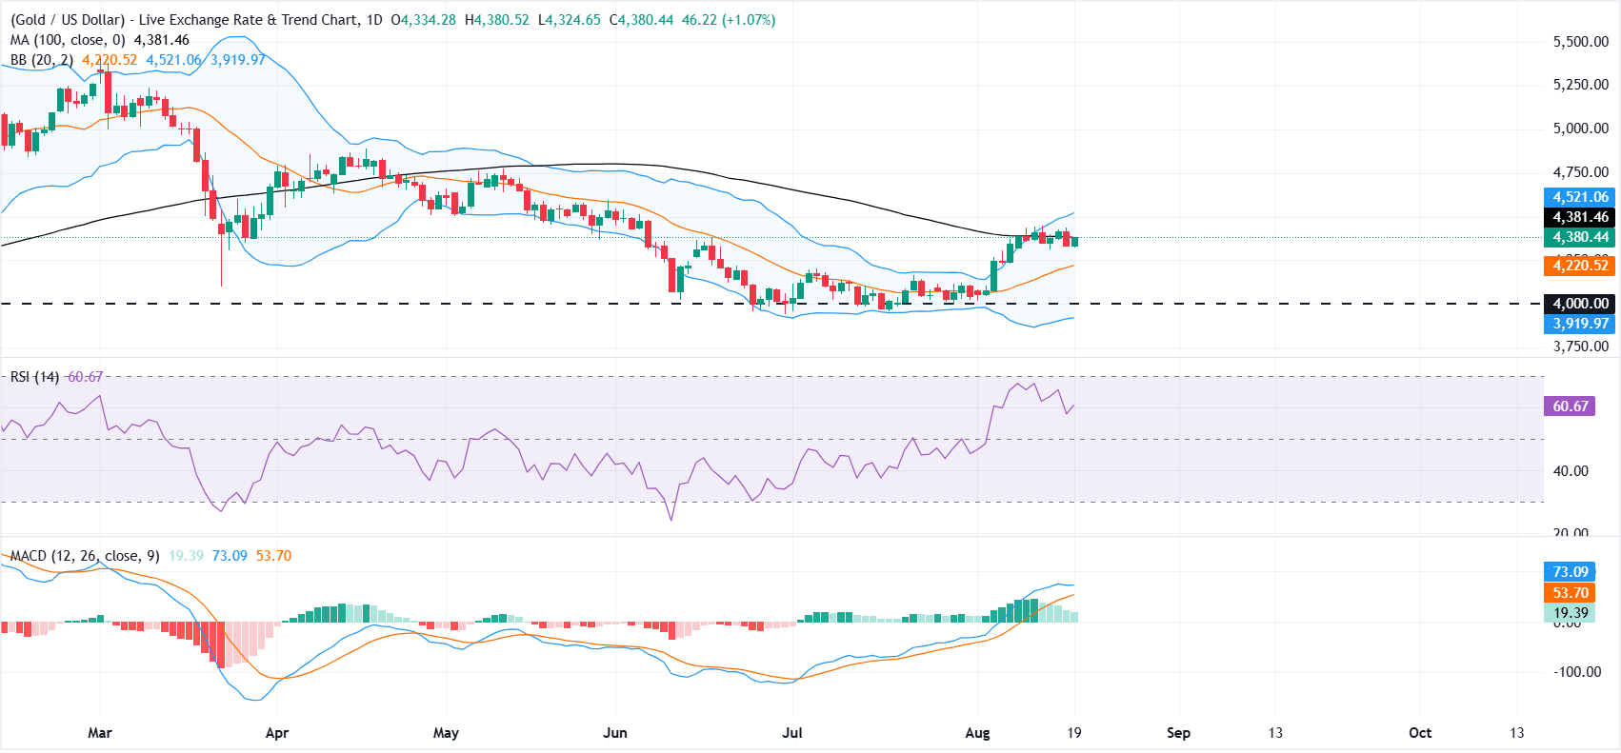Viewport: 1621px width, 753px height.
Task: Click the blue 73.09 MACD axis tag
Action: [x=1571, y=572]
